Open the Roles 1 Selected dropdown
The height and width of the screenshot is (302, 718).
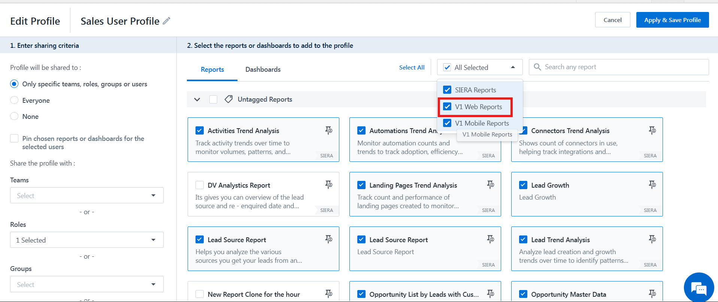coord(87,240)
